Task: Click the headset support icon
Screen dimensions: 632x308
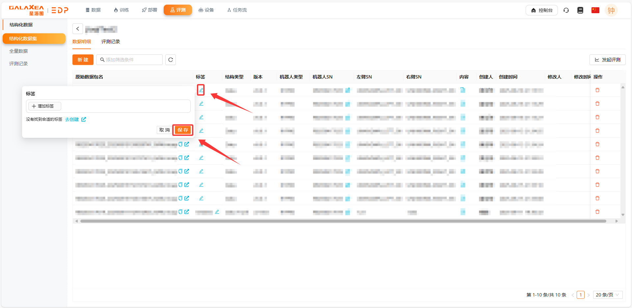Action: pos(566,10)
